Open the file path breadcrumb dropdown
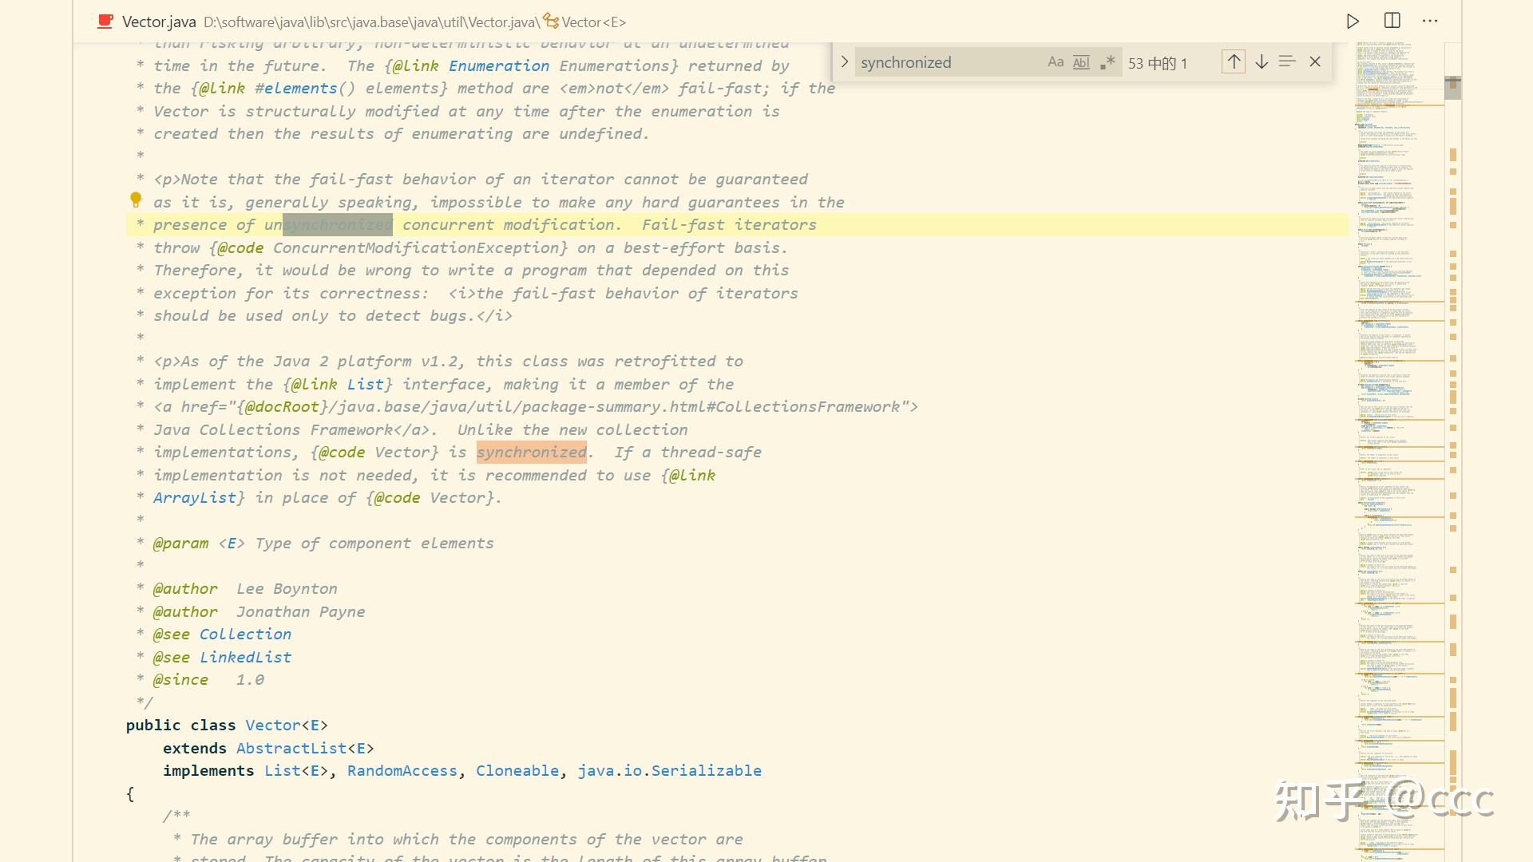 click(x=371, y=22)
